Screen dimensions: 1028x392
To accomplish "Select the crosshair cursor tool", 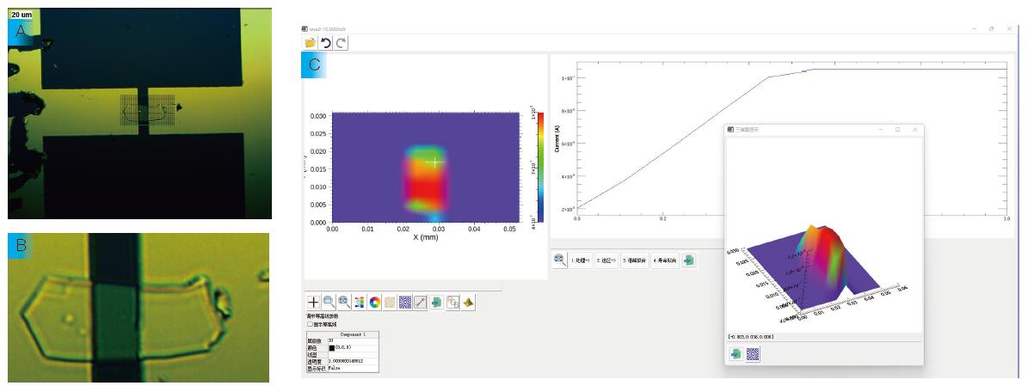I will [314, 303].
